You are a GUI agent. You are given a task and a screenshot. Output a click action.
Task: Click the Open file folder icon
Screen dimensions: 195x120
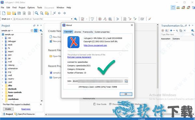[x=9, y=13]
